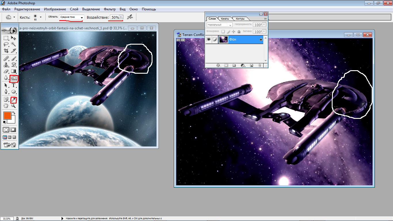Select the Zoom magnifier tool
Image resolution: width=393 pixels, height=221 pixels.
(x=14, y=106)
